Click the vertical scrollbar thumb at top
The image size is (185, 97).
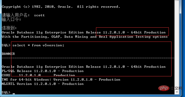pos(177,0)
